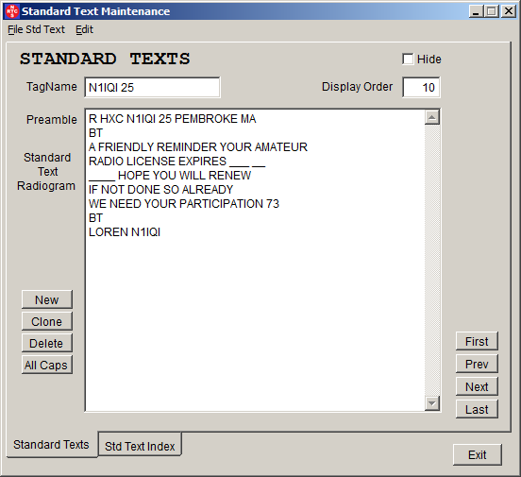Click the Display Order field
The width and height of the screenshot is (521, 477).
click(421, 88)
